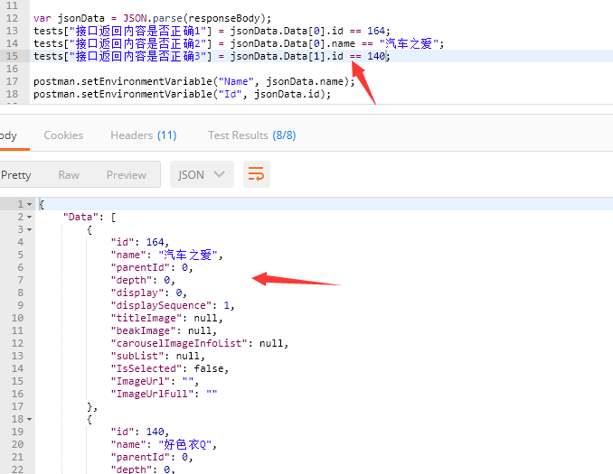Click the "id": 164 response line
The width and height of the screenshot is (613, 474).
(x=139, y=242)
